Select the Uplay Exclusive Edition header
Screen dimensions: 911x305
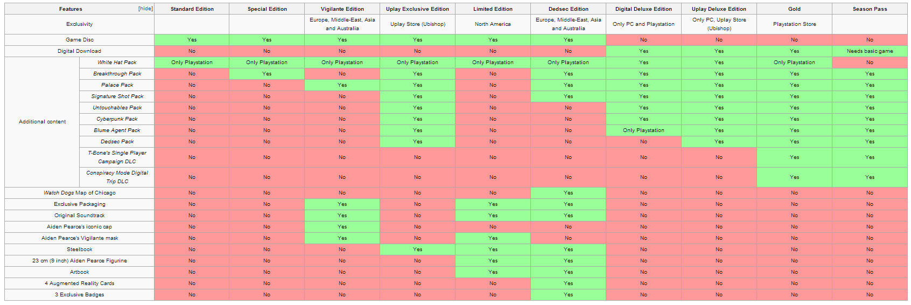point(417,9)
